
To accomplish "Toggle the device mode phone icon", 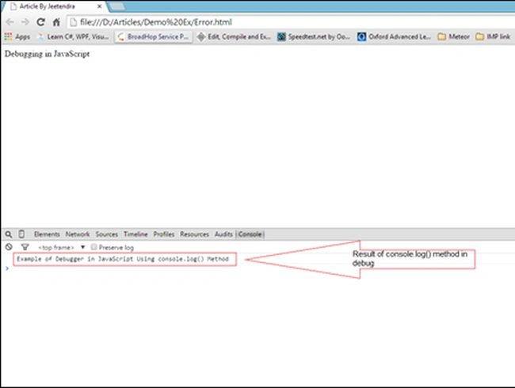I will pyautogui.click(x=21, y=234).
